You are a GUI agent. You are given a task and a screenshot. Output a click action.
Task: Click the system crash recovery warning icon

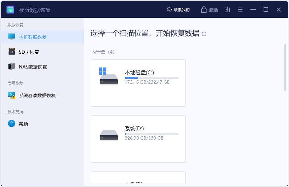(x=12, y=95)
